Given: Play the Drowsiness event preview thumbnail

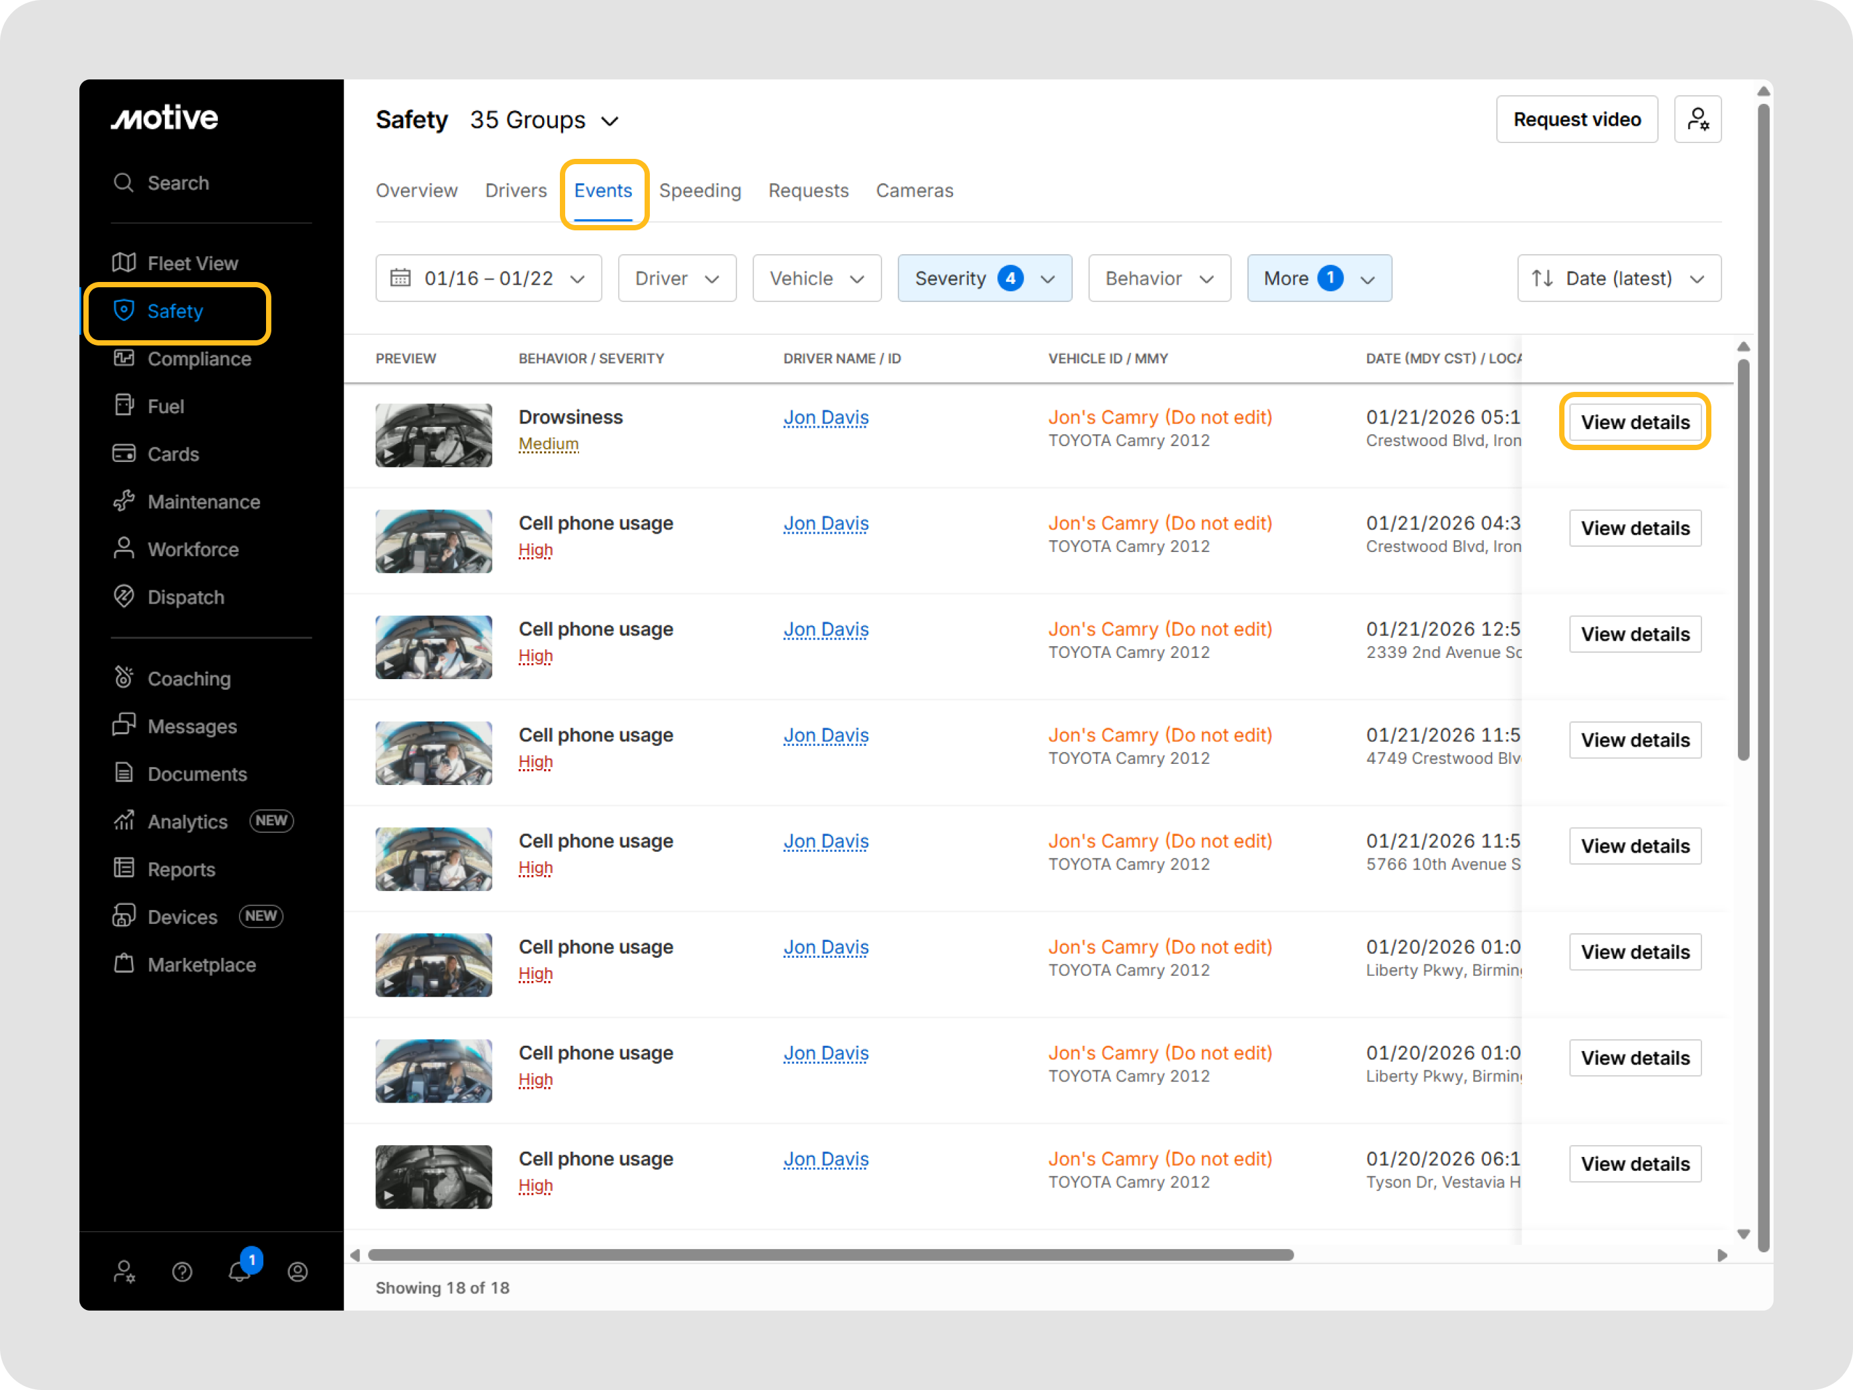Looking at the screenshot, I should 434,435.
